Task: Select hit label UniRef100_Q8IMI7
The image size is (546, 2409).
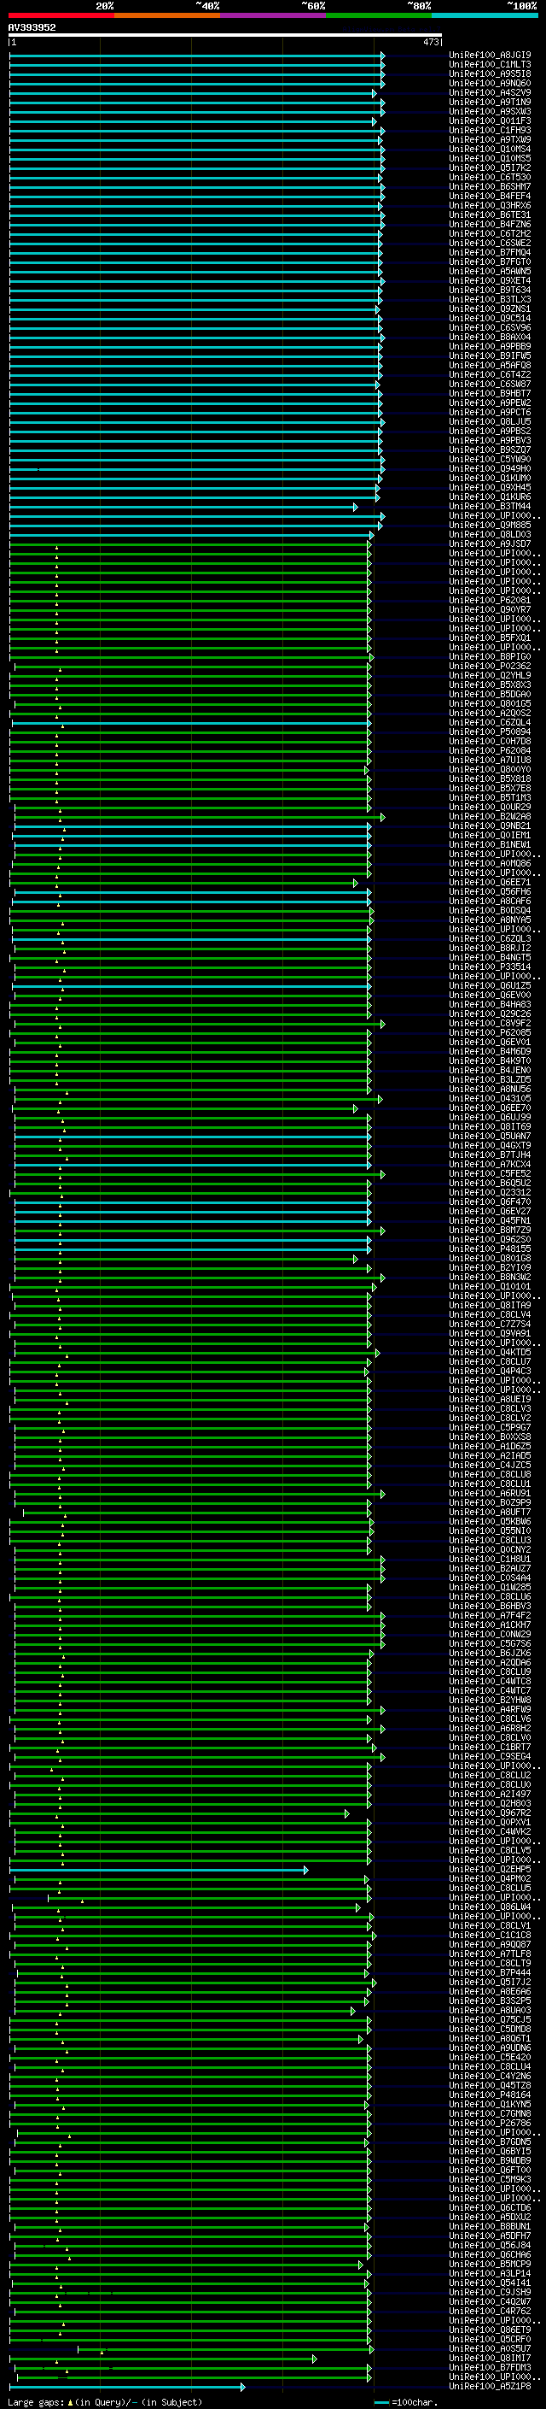Action: pyautogui.click(x=490, y=2358)
